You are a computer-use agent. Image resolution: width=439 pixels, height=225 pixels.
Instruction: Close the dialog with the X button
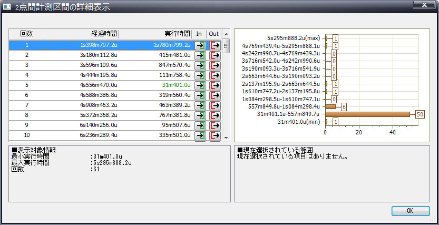(424, 5)
